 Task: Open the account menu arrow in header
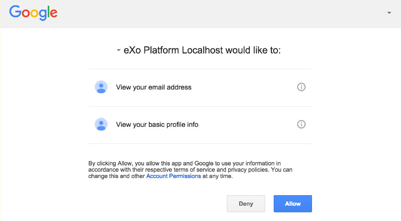pos(389,13)
